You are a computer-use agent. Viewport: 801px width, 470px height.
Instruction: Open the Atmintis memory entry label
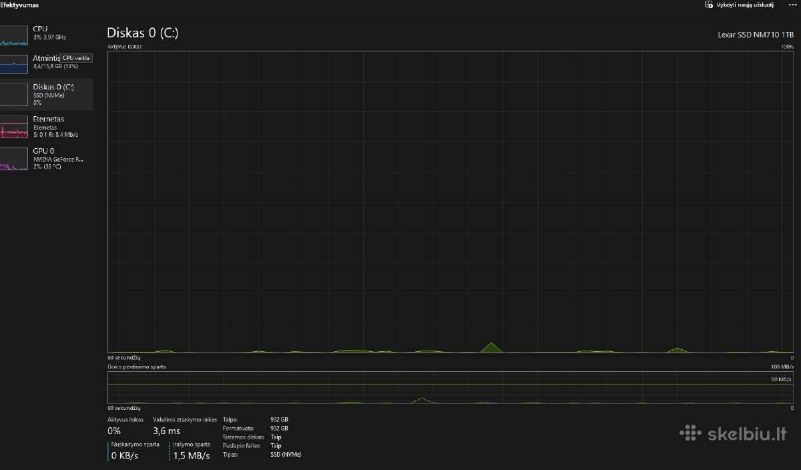[46, 58]
